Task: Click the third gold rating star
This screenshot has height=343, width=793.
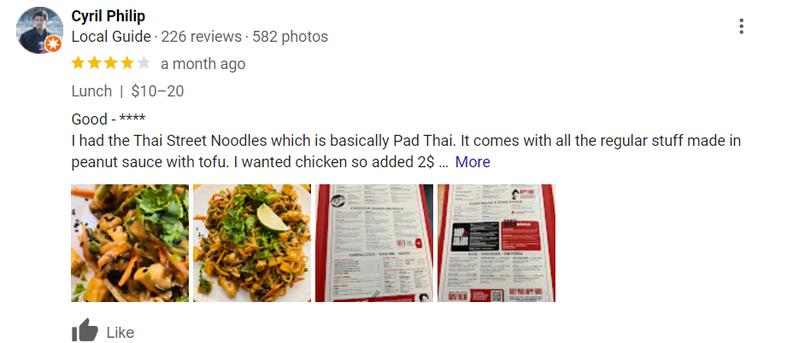Action: [111, 63]
